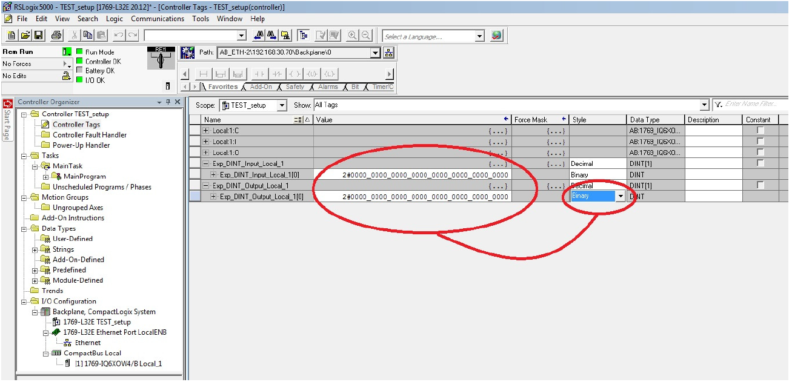Screen dimensions: 792x385
Task: Click the Print icon
Action: point(56,36)
